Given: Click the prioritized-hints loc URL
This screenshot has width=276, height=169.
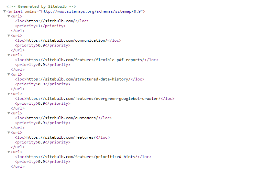Looking at the screenshot, I should pos(82,157).
